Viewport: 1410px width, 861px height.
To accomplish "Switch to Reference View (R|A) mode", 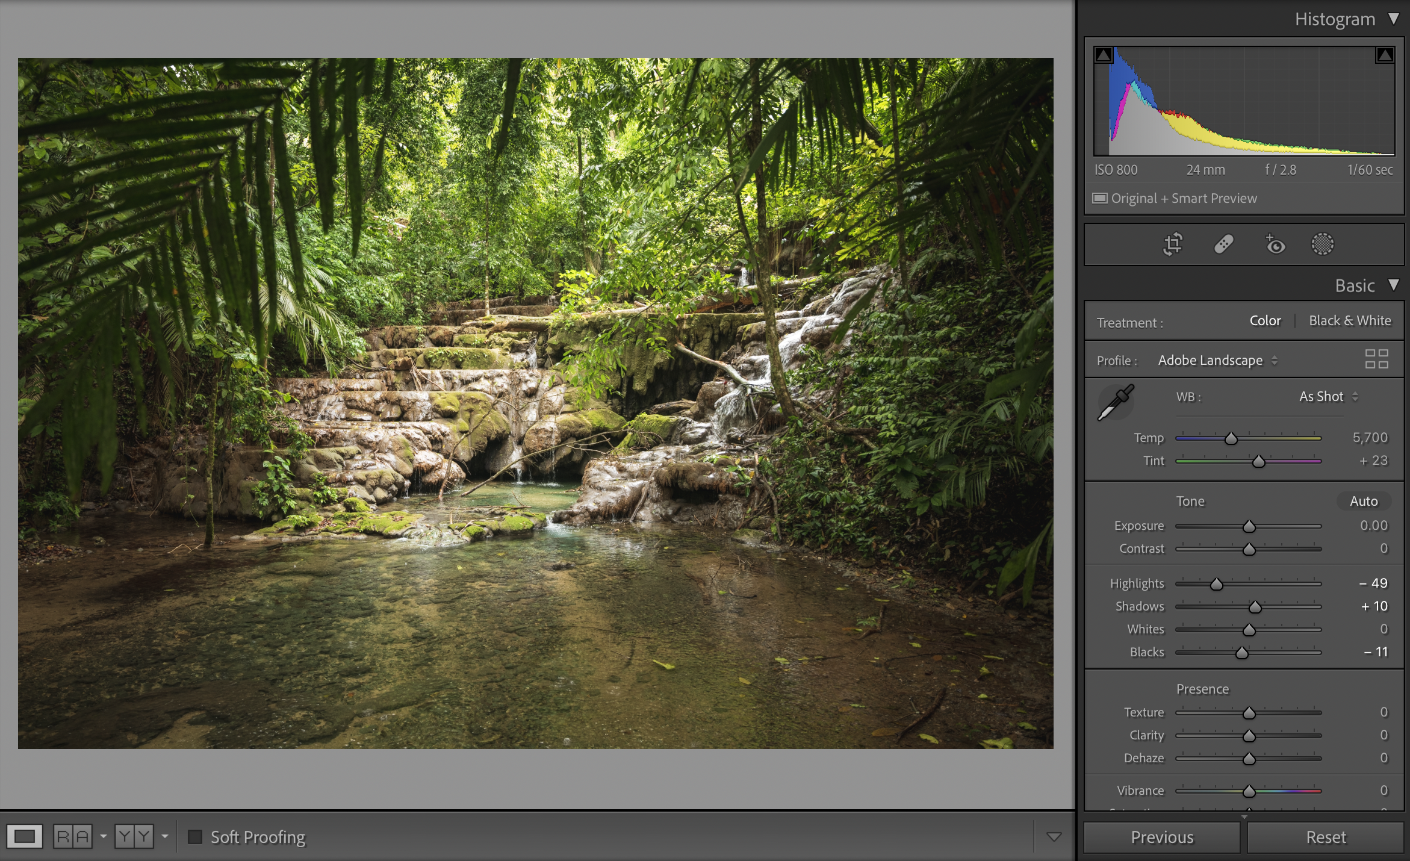I will (73, 836).
